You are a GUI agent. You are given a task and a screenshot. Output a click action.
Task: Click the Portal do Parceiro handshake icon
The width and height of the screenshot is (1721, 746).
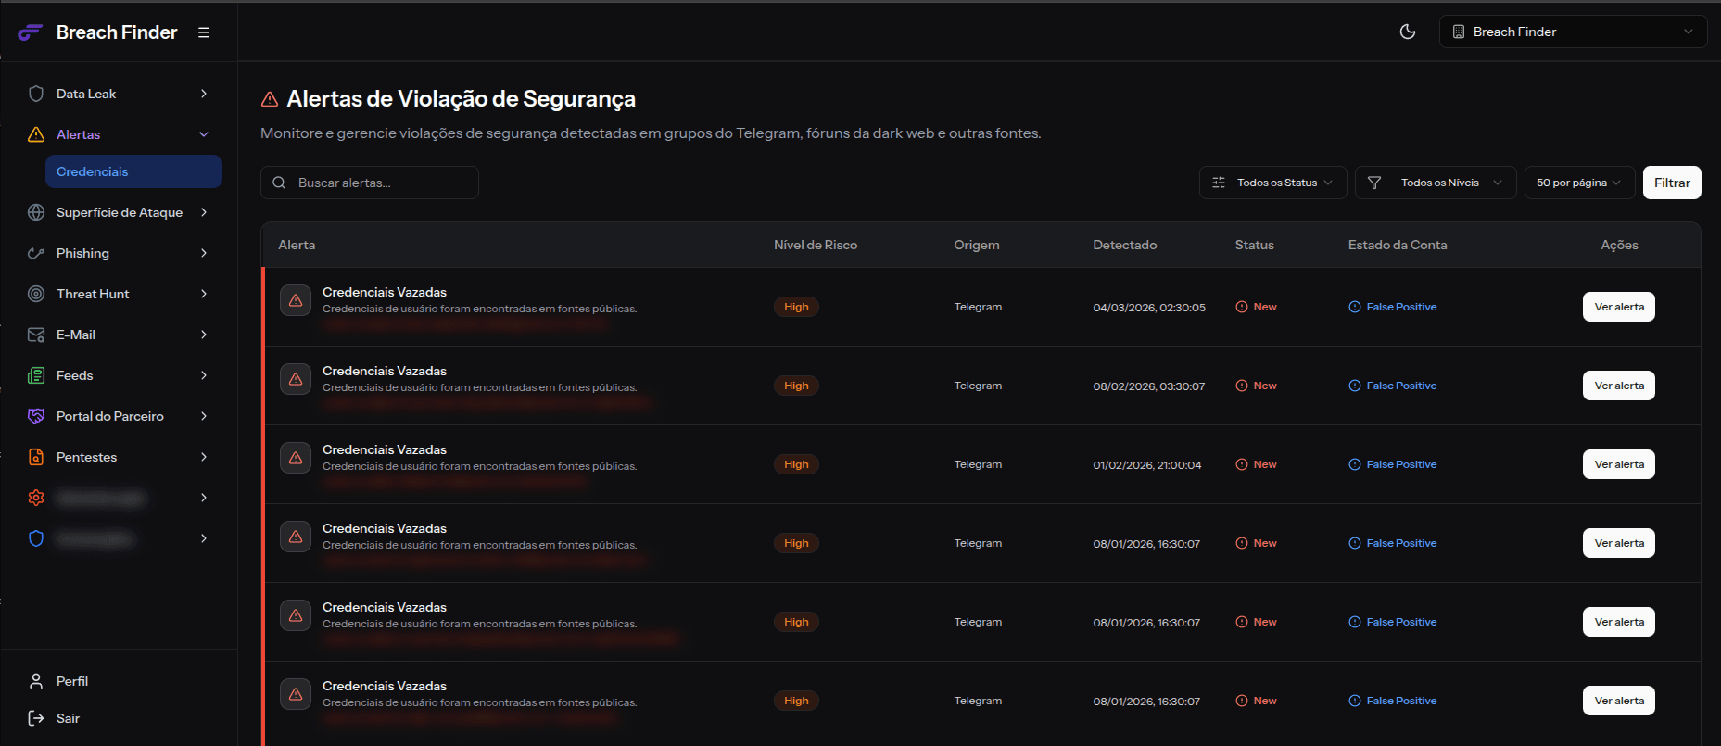(x=36, y=416)
